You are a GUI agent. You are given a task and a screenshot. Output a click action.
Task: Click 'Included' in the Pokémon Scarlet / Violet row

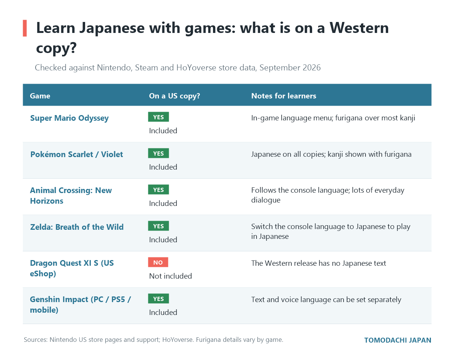163,167
